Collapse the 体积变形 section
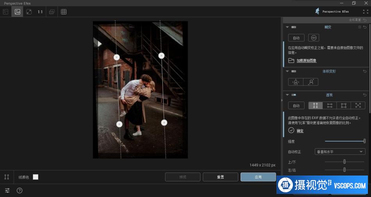 click(x=287, y=71)
